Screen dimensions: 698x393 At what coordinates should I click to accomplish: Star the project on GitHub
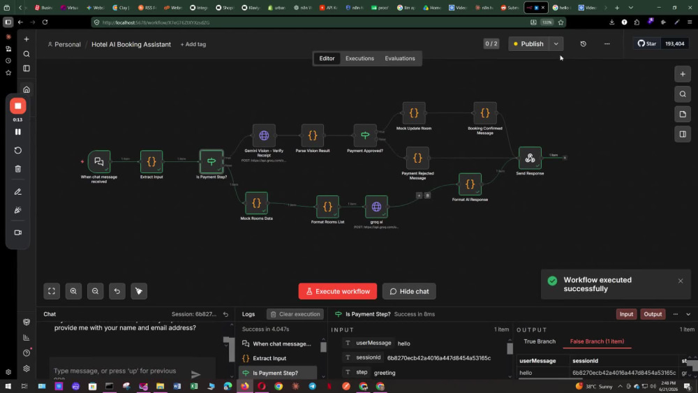(x=647, y=43)
